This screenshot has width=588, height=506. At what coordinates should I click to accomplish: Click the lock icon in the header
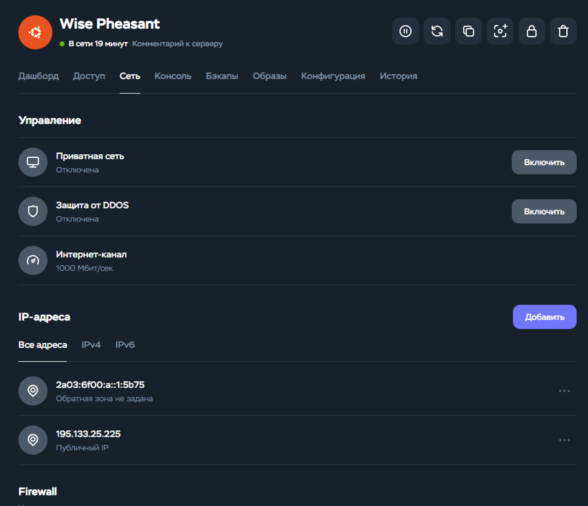(532, 31)
